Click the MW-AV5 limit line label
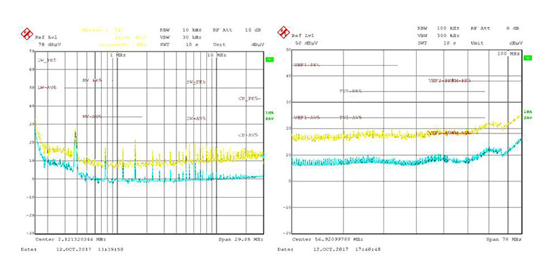 coord(92,117)
